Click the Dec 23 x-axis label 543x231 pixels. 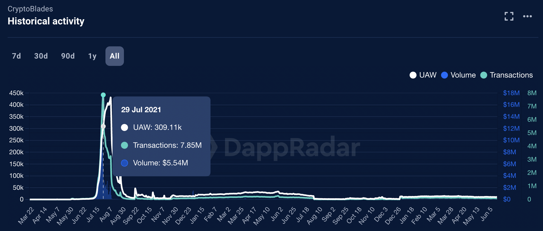[x=183, y=215]
